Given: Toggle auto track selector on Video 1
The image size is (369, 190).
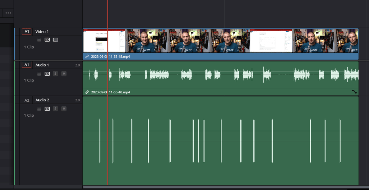Looking at the screenshot, I should tap(47, 40).
